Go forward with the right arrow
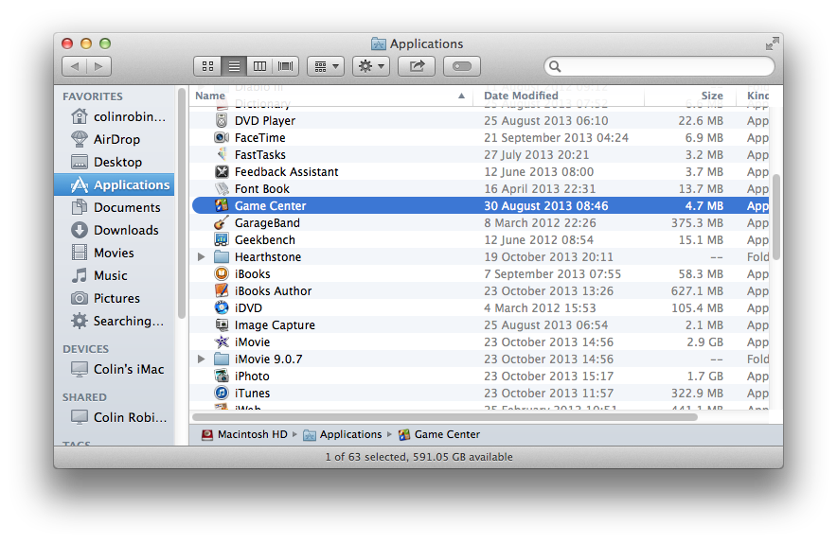Viewport: 837px width, 543px height. tap(98, 66)
